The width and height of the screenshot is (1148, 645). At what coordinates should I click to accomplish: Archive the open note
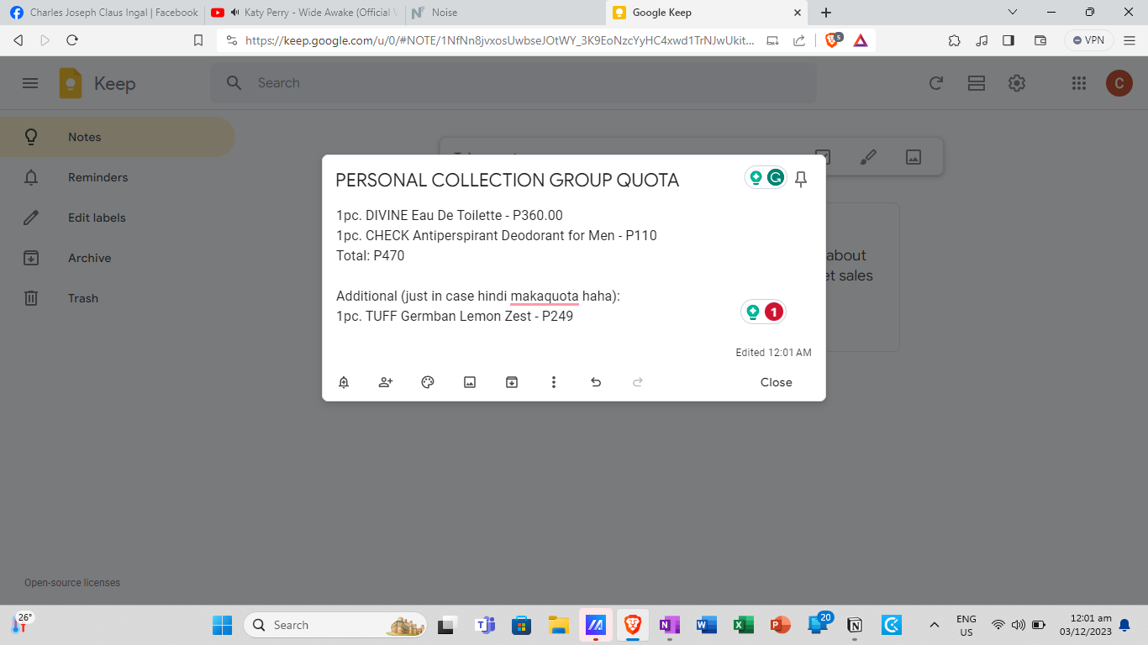coord(512,382)
